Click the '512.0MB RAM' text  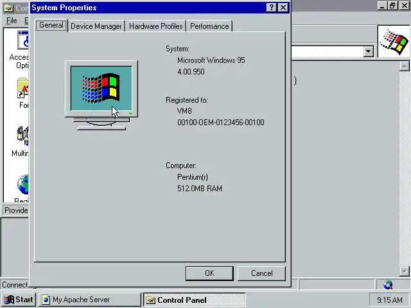[200, 189]
